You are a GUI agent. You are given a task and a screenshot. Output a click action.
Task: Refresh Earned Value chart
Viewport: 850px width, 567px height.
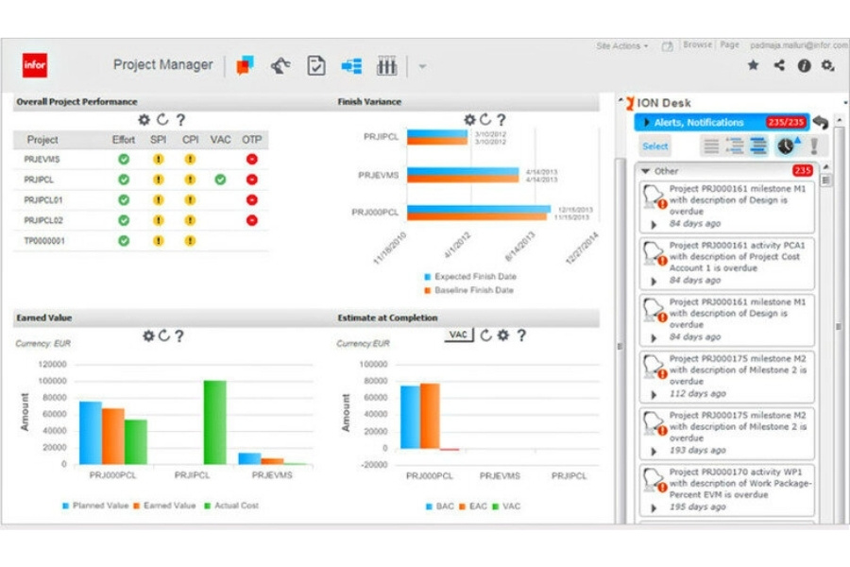[x=163, y=335]
